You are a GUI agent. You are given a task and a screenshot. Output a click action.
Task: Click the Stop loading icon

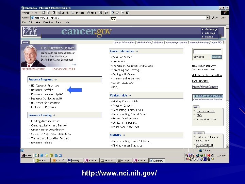44,13
